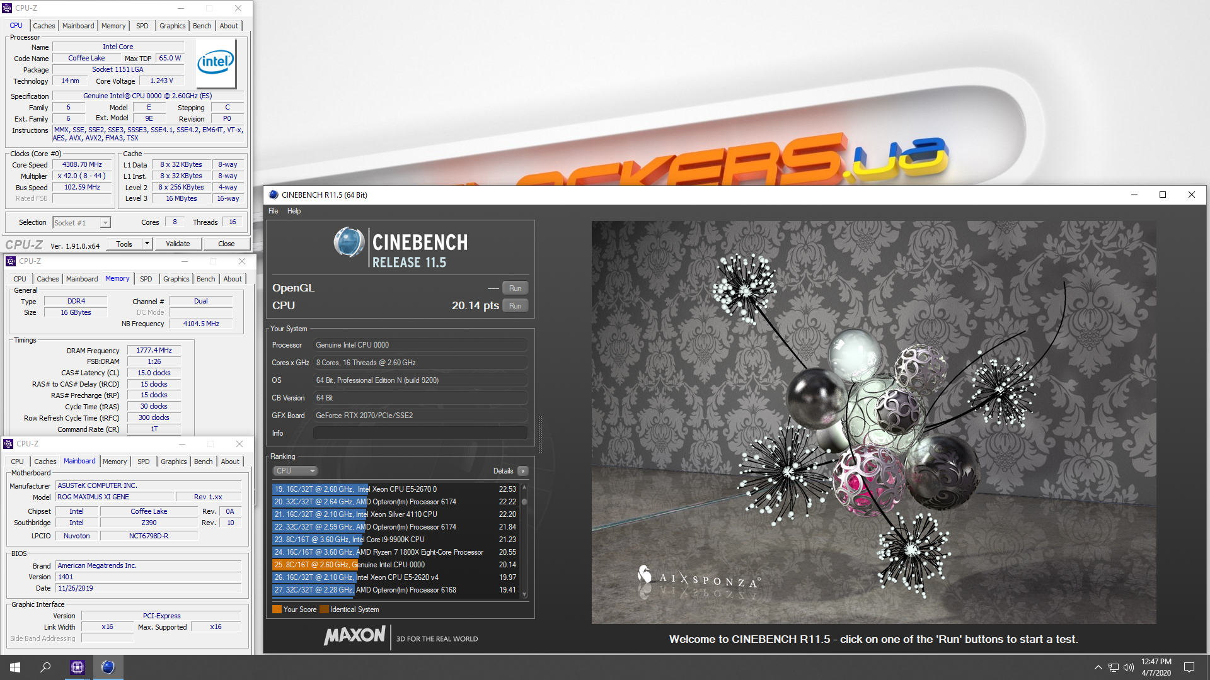This screenshot has height=680, width=1210.
Task: Click the Details arrow button in Ranking
Action: point(522,471)
